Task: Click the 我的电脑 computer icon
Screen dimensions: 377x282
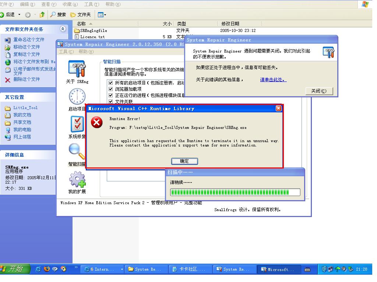Action: tap(8, 130)
